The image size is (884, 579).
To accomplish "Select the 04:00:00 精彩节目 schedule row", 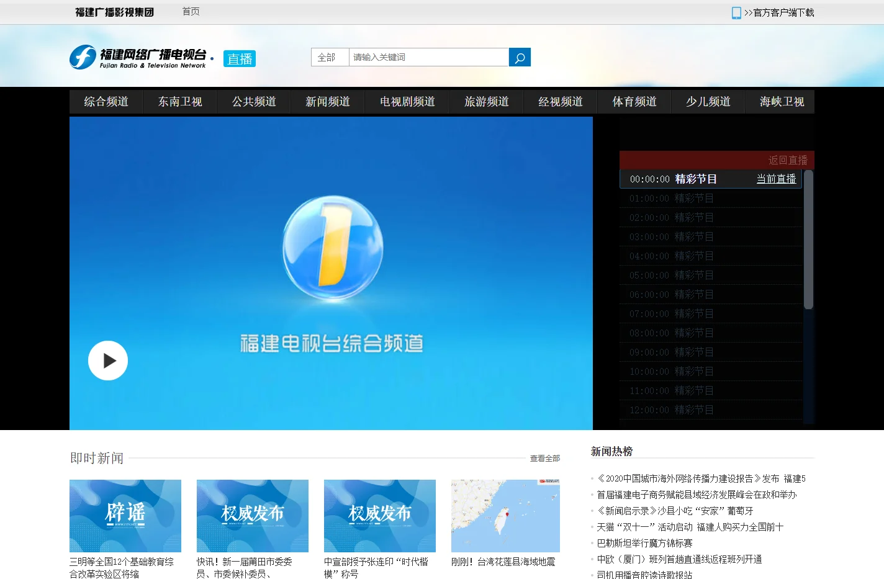I will click(x=711, y=256).
